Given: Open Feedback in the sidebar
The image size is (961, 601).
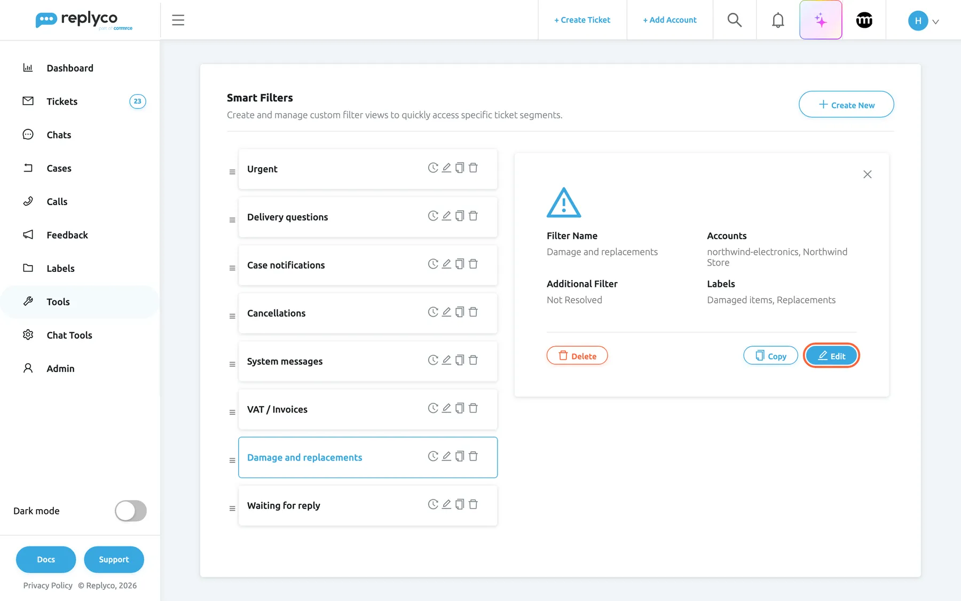Looking at the screenshot, I should tap(67, 235).
